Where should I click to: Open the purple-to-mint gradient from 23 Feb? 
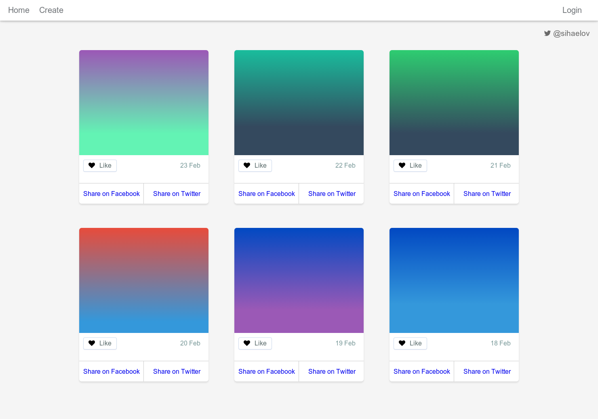click(x=144, y=103)
